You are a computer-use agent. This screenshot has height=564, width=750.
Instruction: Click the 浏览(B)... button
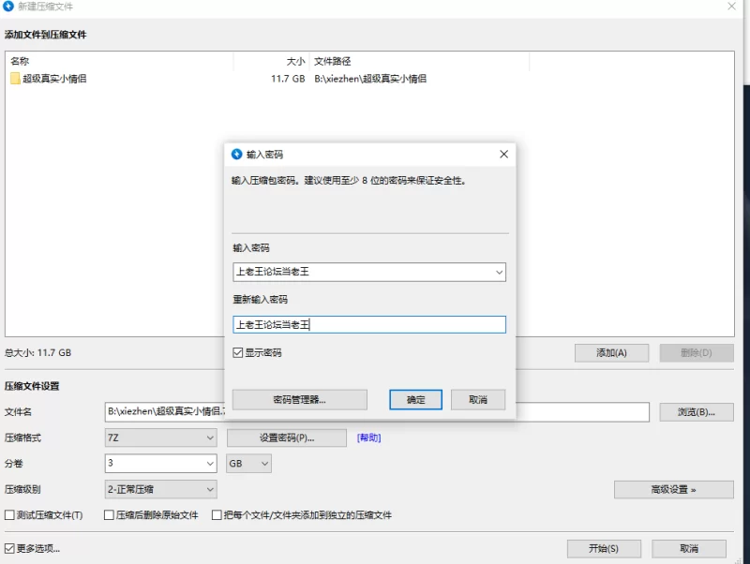(x=697, y=412)
